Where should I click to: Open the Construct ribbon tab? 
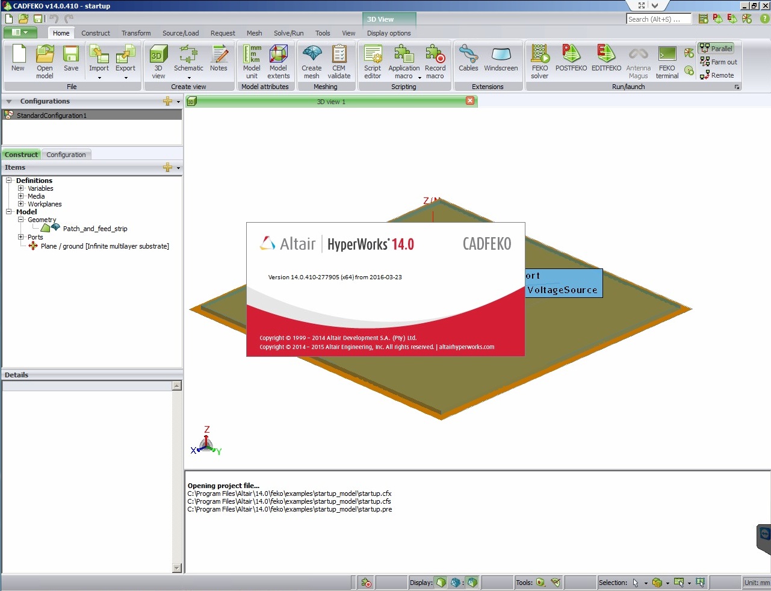tap(96, 33)
